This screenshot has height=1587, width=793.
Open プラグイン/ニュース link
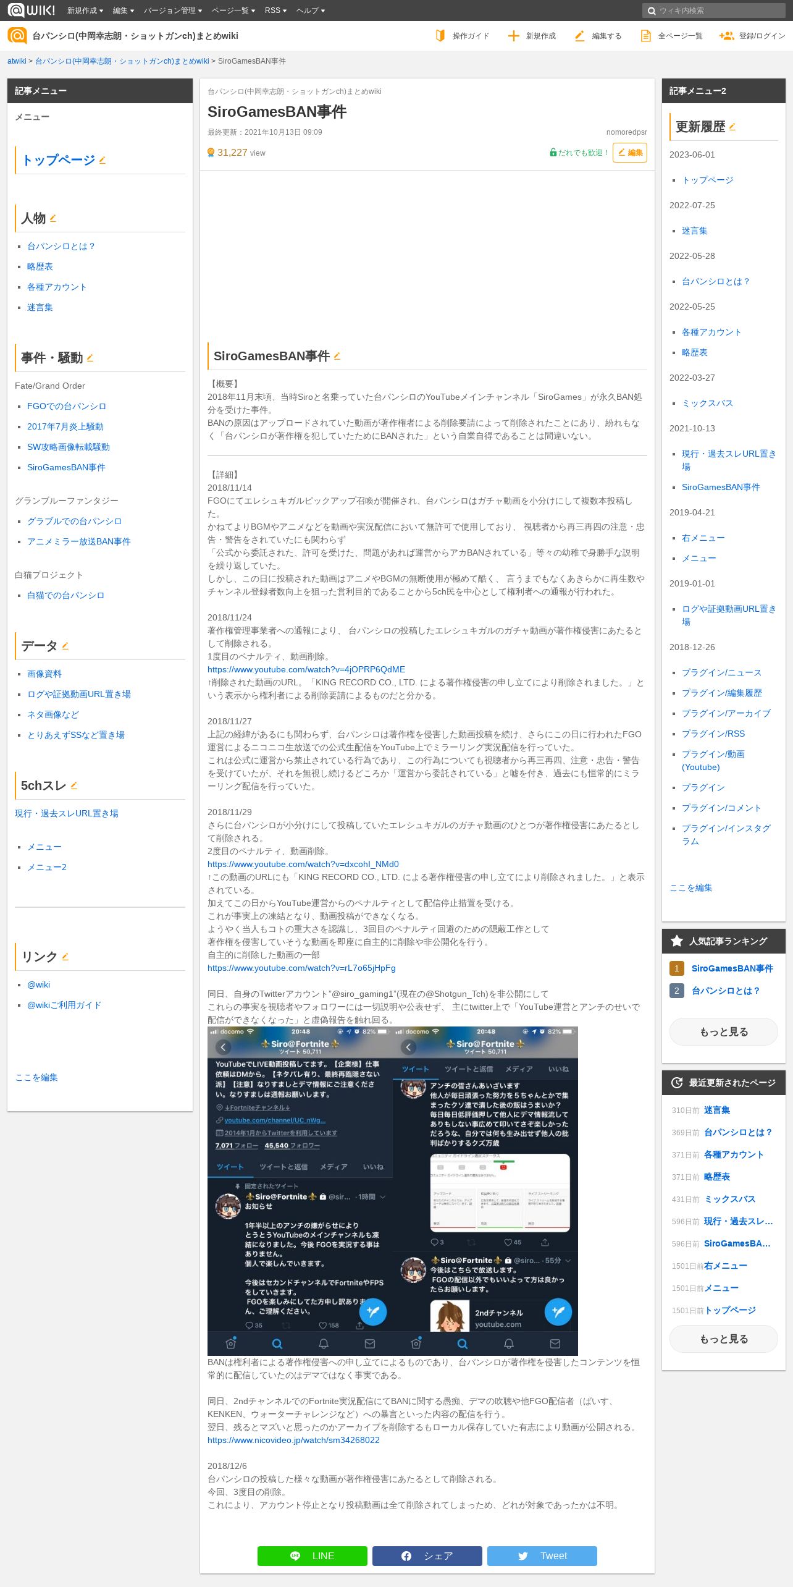(x=721, y=672)
